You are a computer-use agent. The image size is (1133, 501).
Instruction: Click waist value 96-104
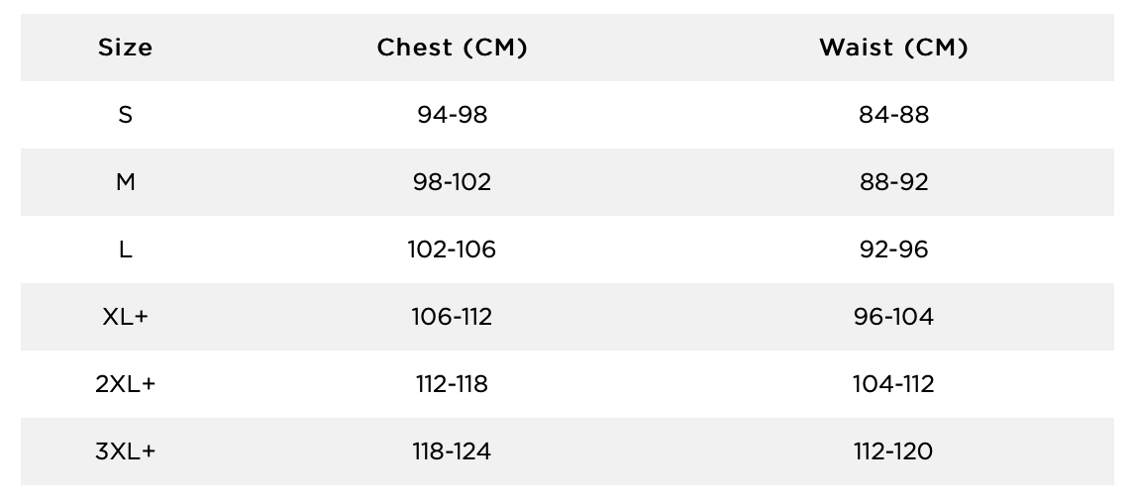click(x=894, y=317)
